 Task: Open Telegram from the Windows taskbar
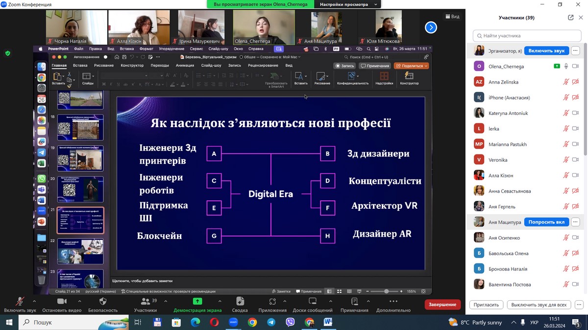point(271,322)
